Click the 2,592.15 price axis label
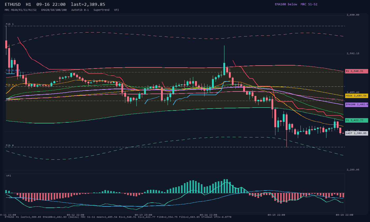 coord(353,53)
